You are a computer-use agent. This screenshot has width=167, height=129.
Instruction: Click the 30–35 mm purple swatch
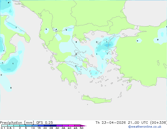coord(59,126)
